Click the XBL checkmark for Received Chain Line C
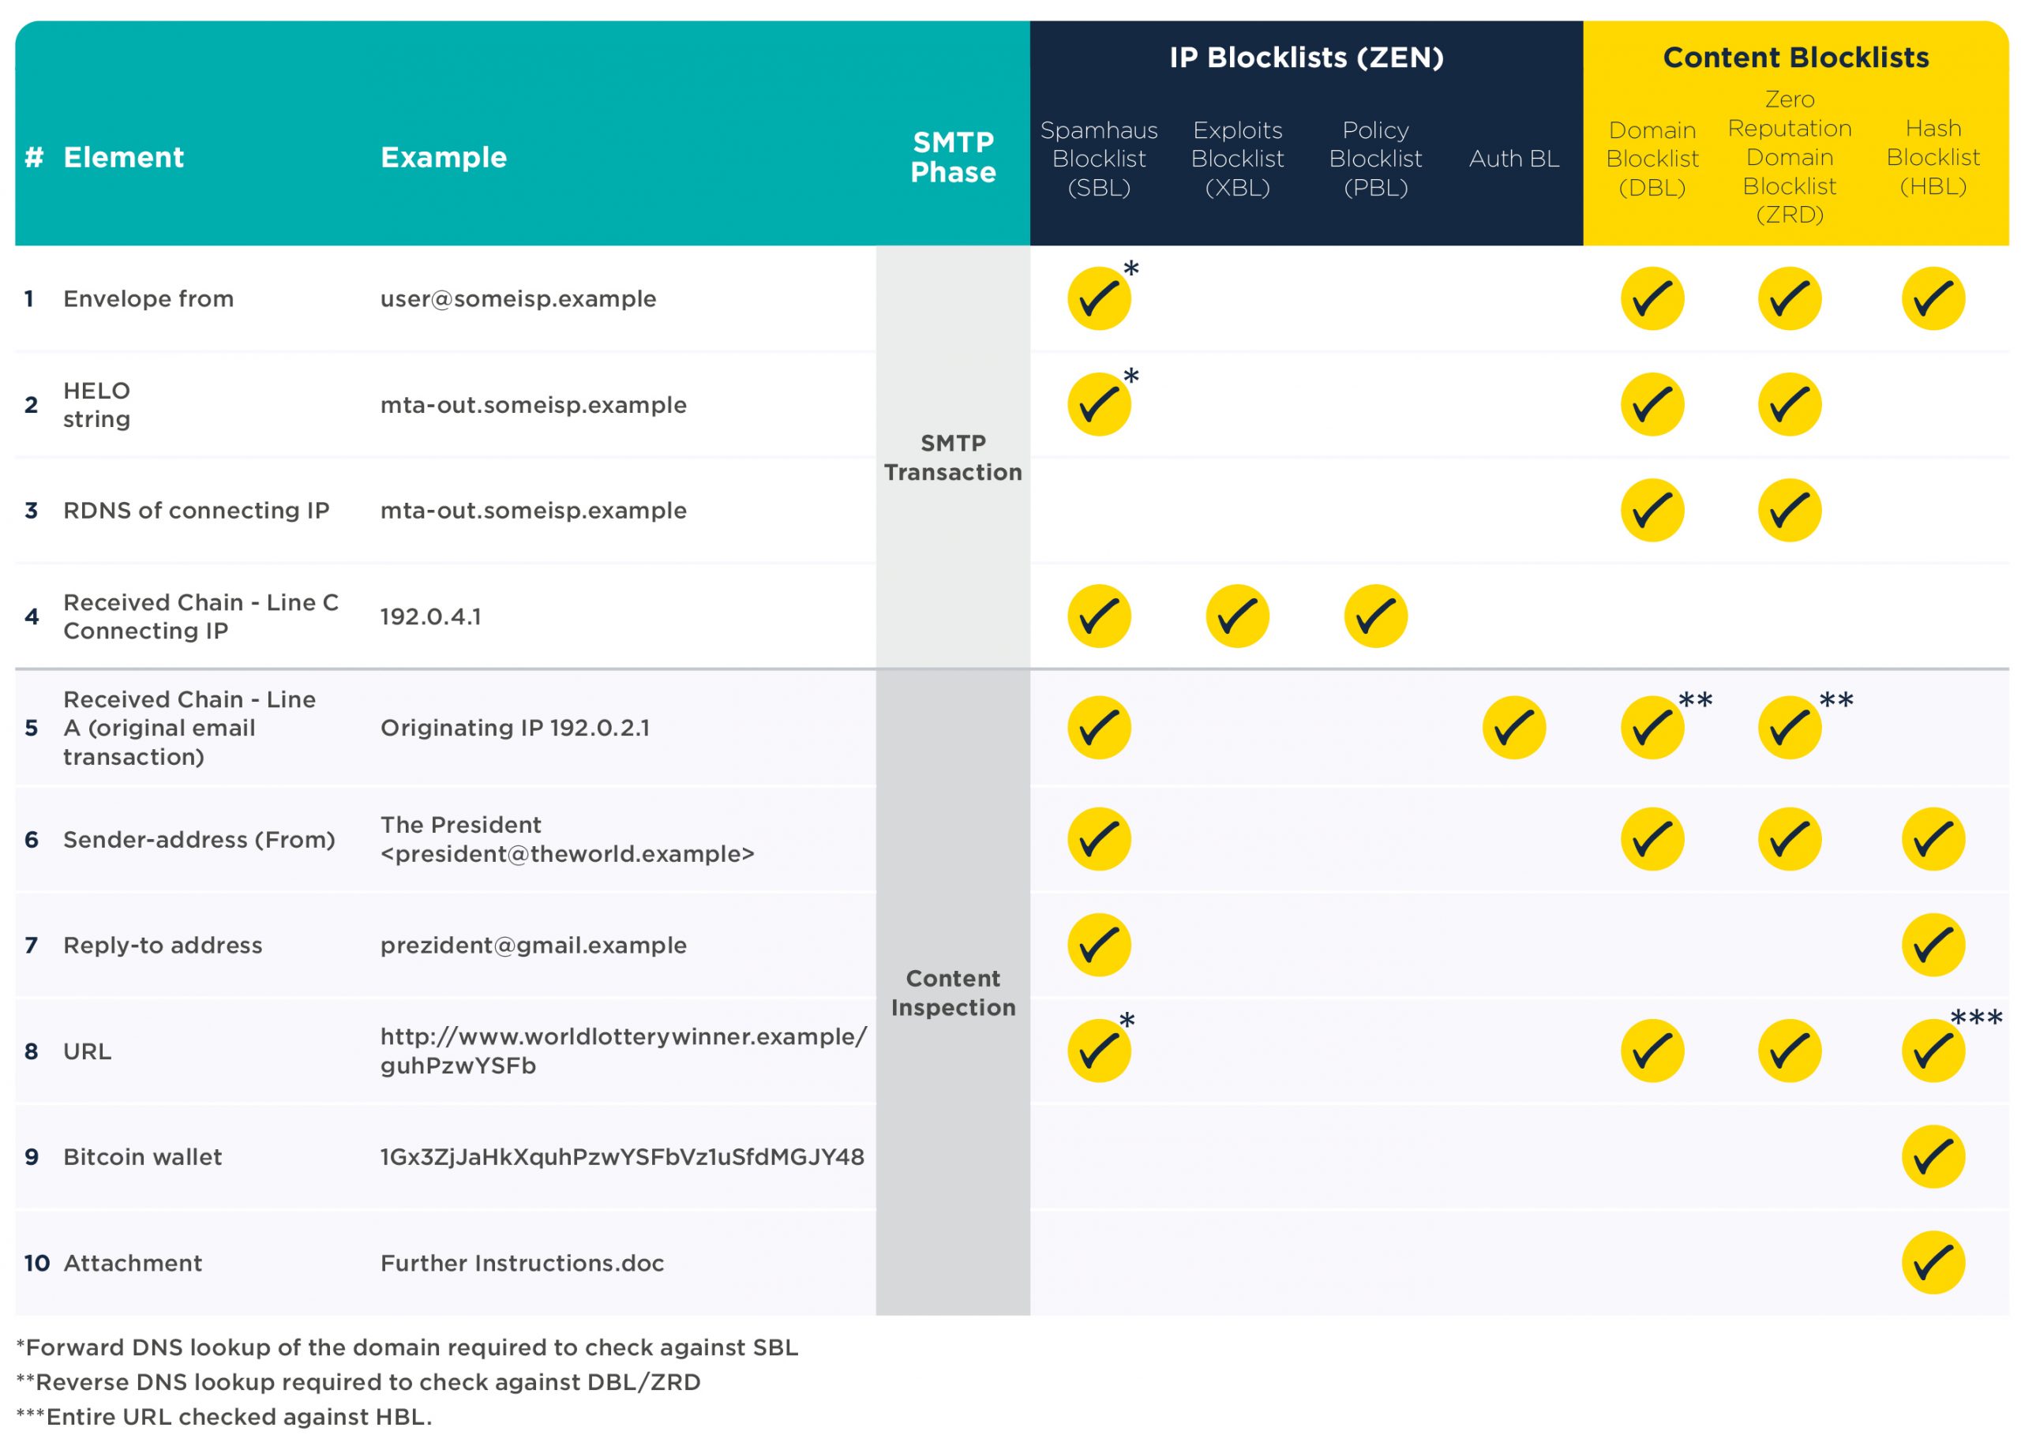2021x1446 pixels. tap(1236, 616)
